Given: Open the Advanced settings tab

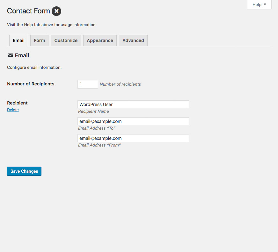Looking at the screenshot, I should tap(133, 40).
